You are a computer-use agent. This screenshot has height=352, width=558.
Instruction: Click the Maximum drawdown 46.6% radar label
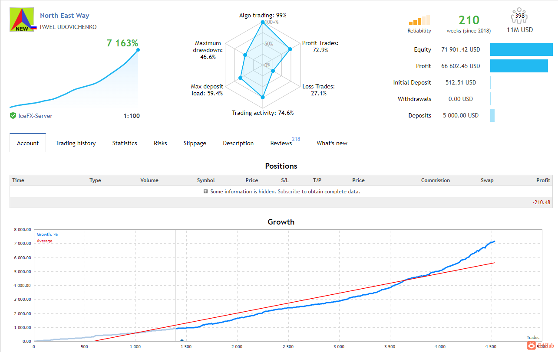coord(208,50)
